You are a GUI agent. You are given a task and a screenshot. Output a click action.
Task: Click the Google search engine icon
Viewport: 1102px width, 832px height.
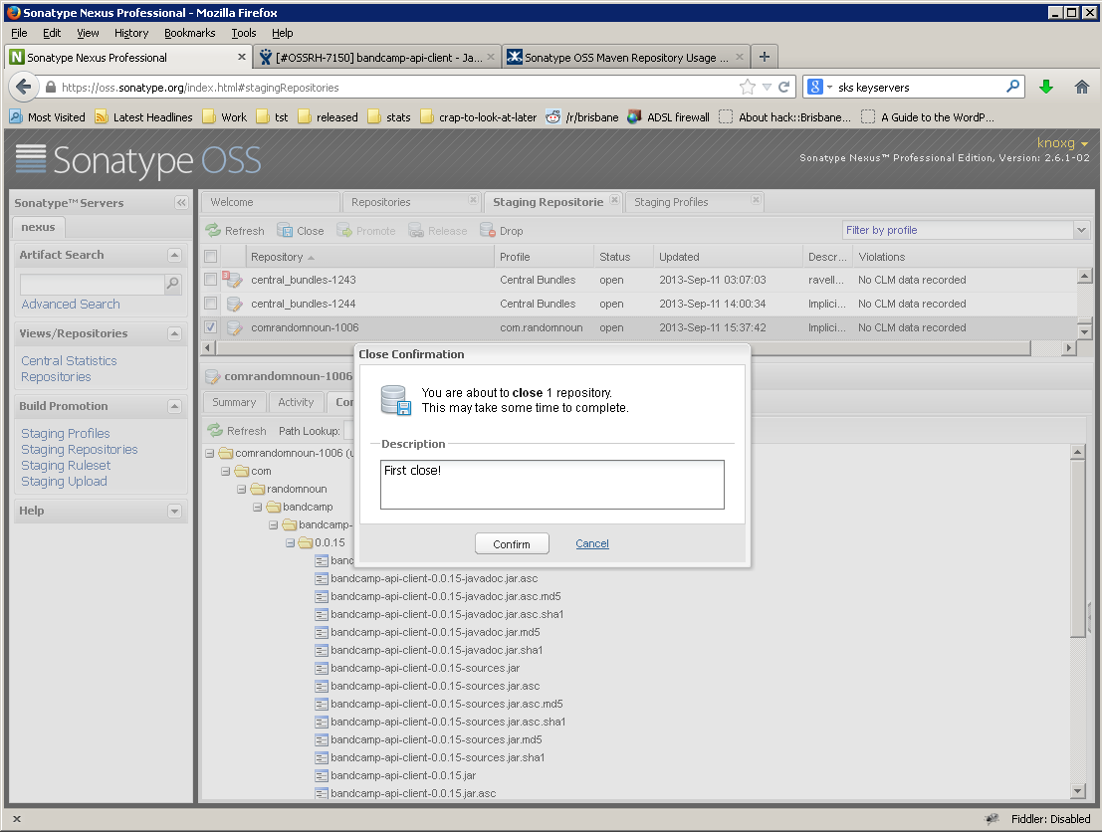click(x=814, y=87)
